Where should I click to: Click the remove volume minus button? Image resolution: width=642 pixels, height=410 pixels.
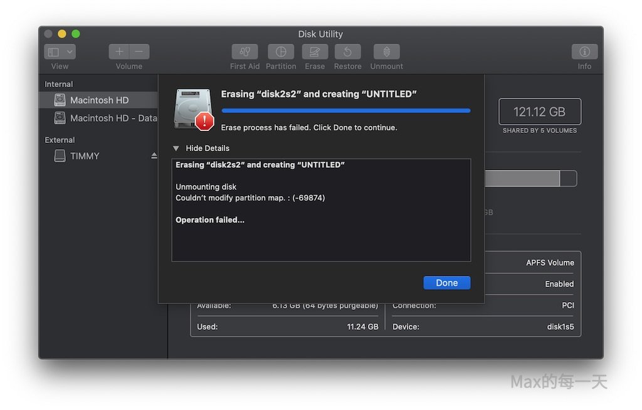coord(139,52)
